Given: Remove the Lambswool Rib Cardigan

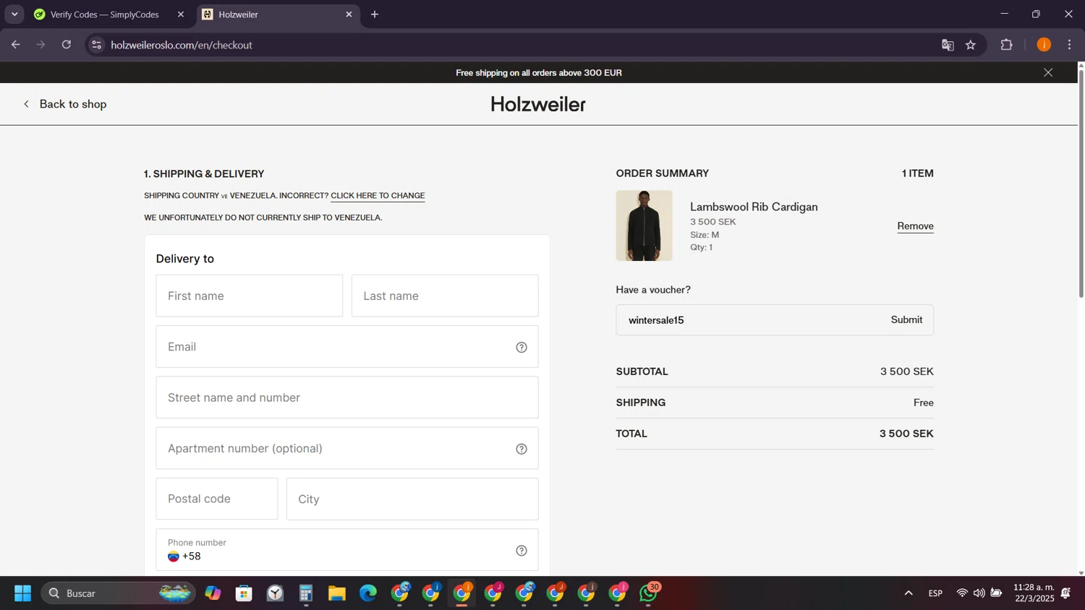Looking at the screenshot, I should coord(915,226).
